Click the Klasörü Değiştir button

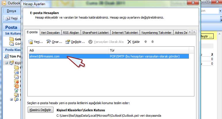(41, 110)
